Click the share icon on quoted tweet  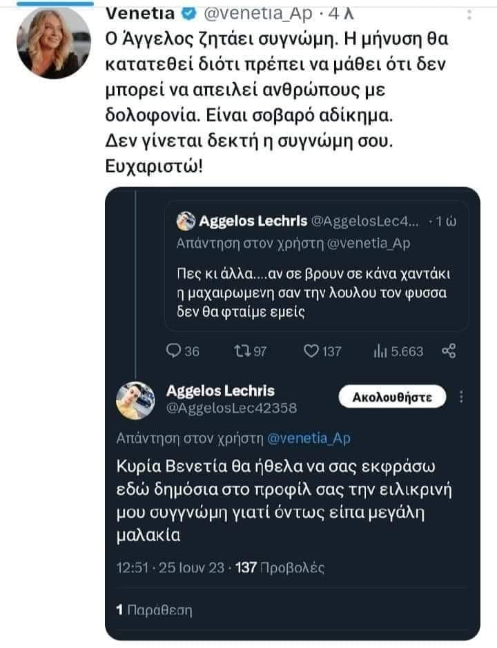[x=448, y=351]
